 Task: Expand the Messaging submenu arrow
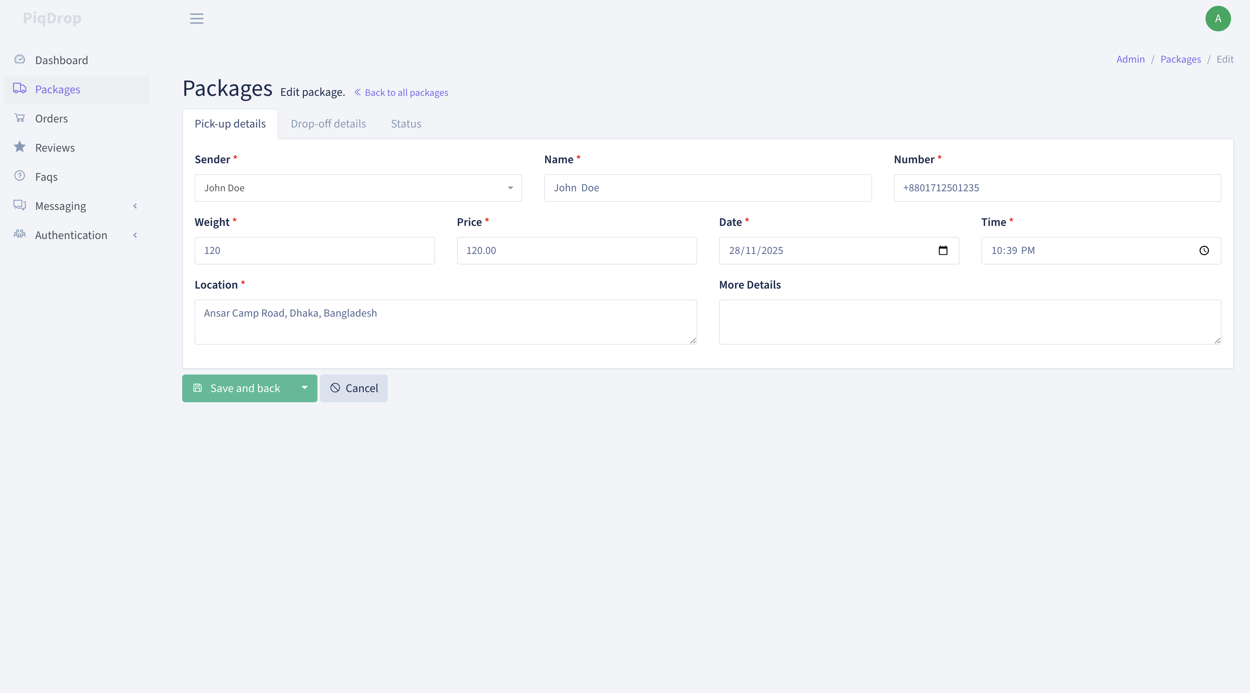(x=135, y=206)
